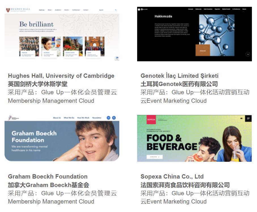Image resolution: width=257 pixels, height=212 pixels.
Task: Click the blue FR language circle icon
Action: 109,118
